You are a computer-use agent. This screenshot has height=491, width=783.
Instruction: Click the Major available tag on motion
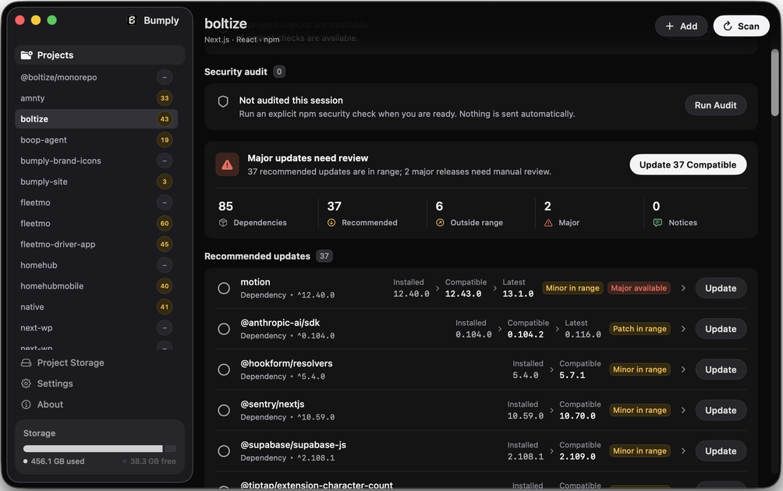(639, 288)
